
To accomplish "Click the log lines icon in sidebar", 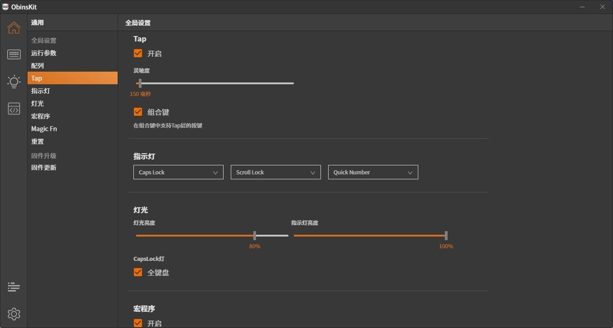I will click(14, 287).
